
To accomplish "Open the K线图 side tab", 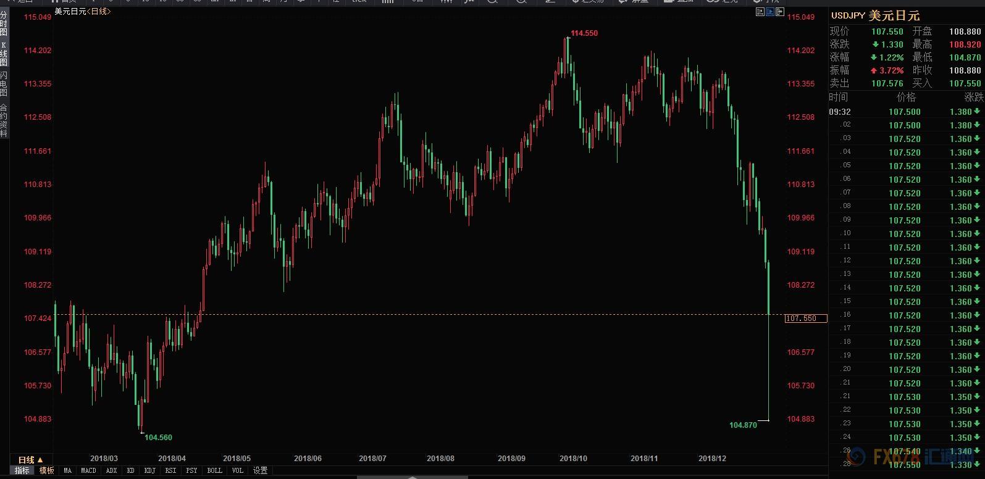I will click(x=4, y=54).
